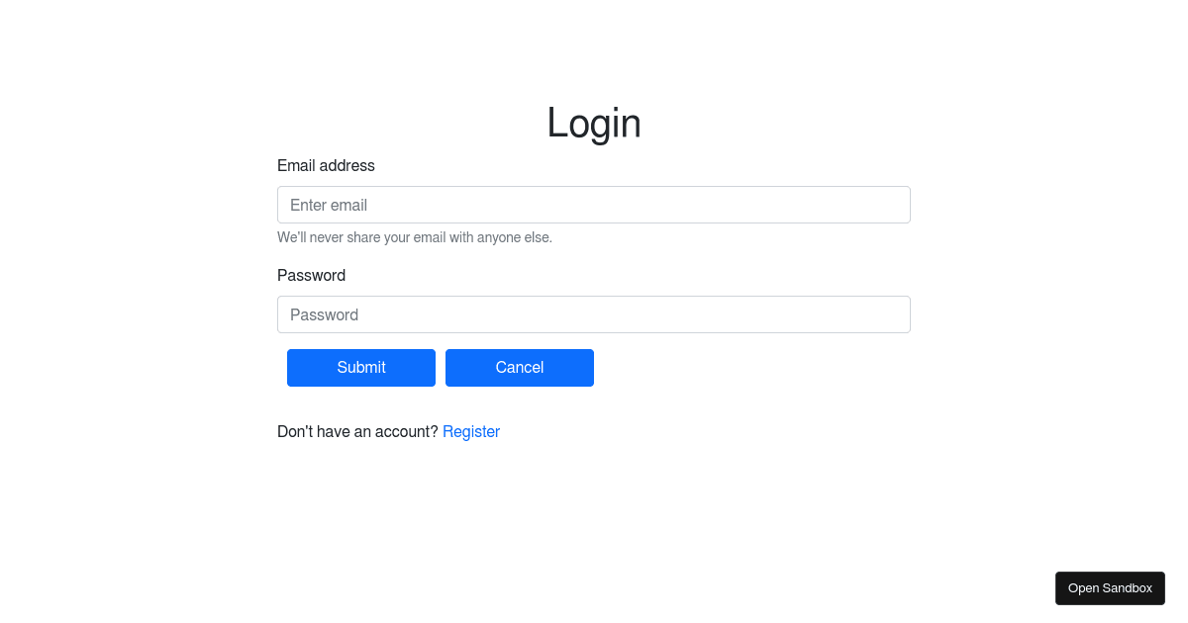Image resolution: width=1188 pixels, height=623 pixels.
Task: Click inside the Enter email input field
Action: click(x=594, y=205)
